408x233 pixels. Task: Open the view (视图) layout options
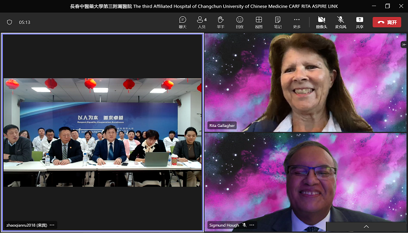point(259,22)
